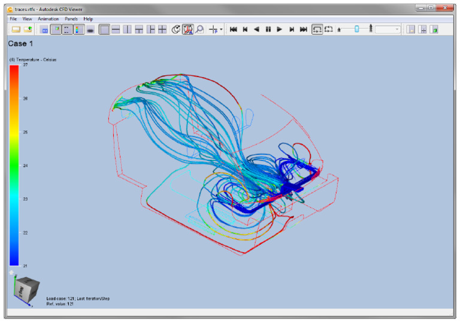
Task: Jump to first animation frame
Action: coord(234,29)
